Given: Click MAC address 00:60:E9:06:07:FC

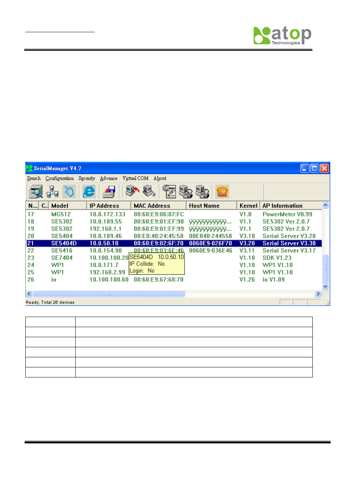Looking at the screenshot, I should 159,214.
